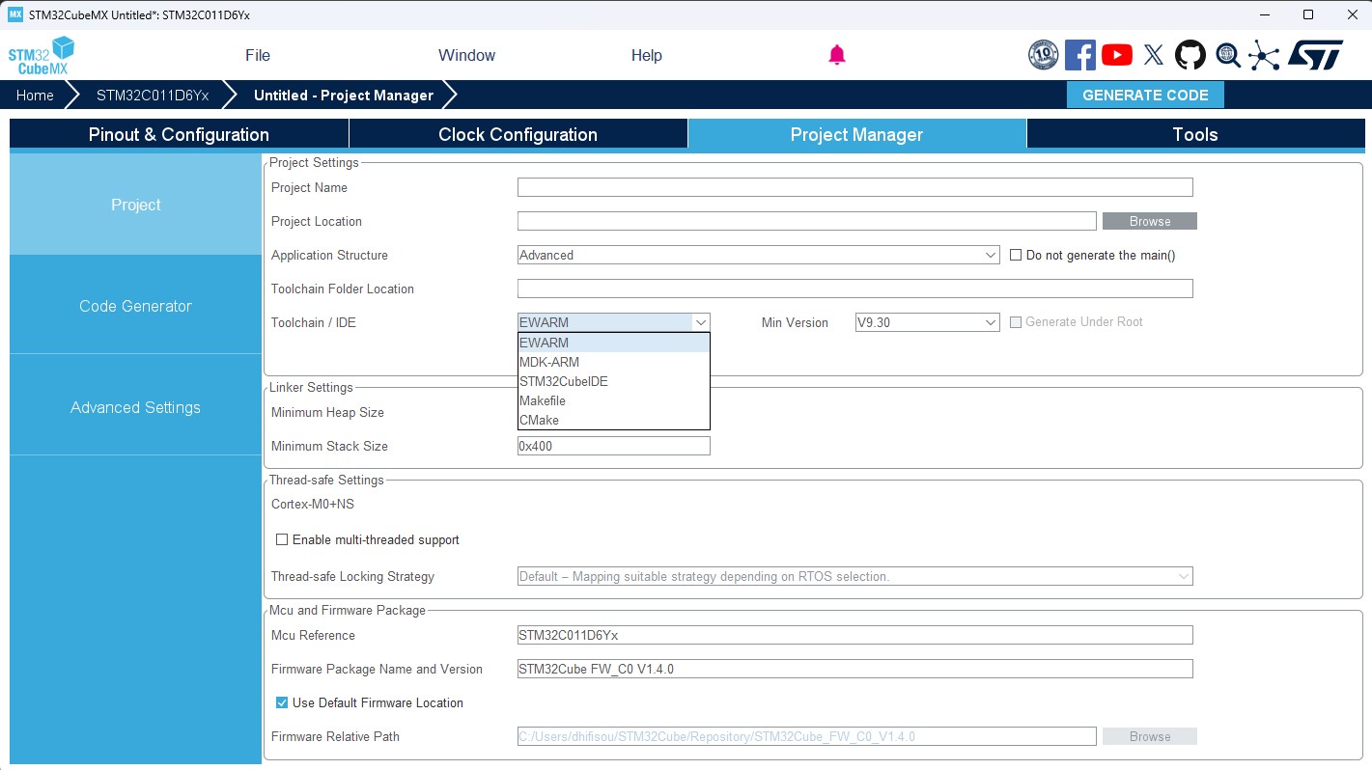
Task: Click the Minimum Stack Size field
Action: 614,446
